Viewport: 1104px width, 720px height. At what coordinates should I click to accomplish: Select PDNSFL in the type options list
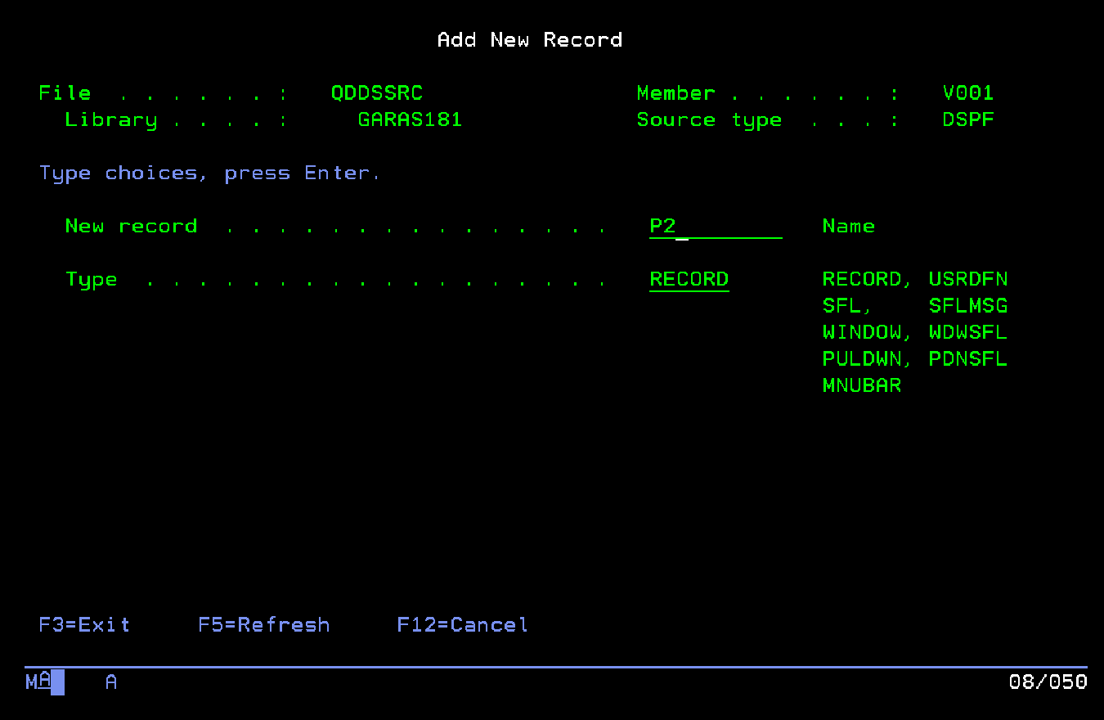(x=967, y=359)
